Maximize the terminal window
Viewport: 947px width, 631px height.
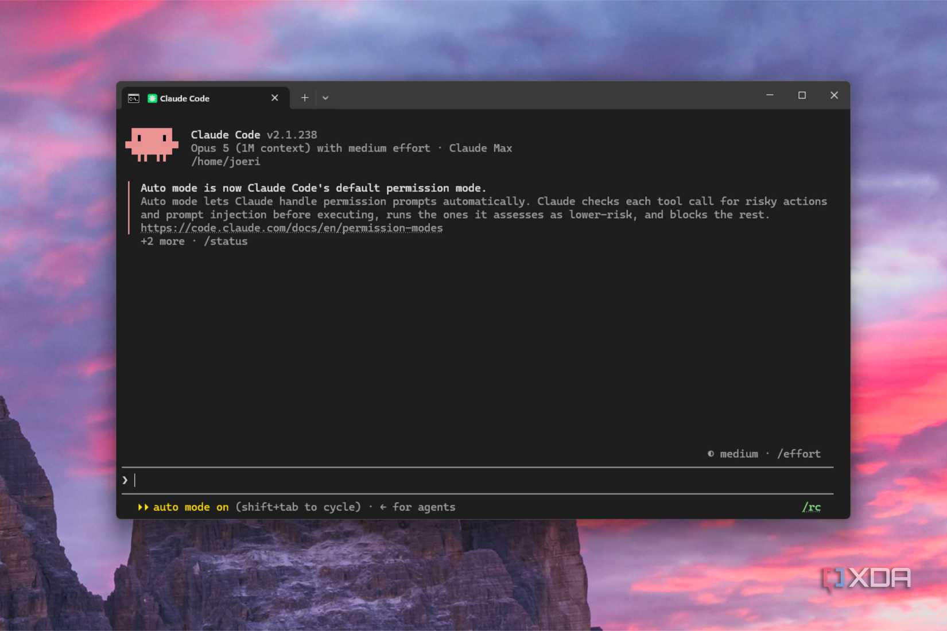pyautogui.click(x=802, y=95)
